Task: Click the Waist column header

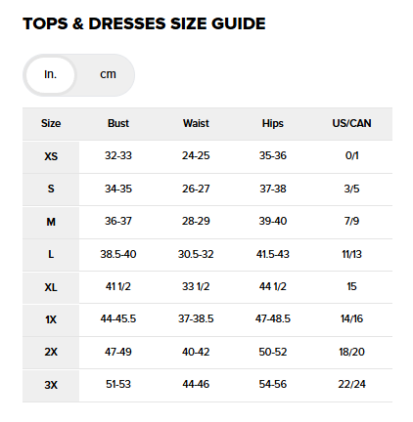Action: pyautogui.click(x=196, y=123)
